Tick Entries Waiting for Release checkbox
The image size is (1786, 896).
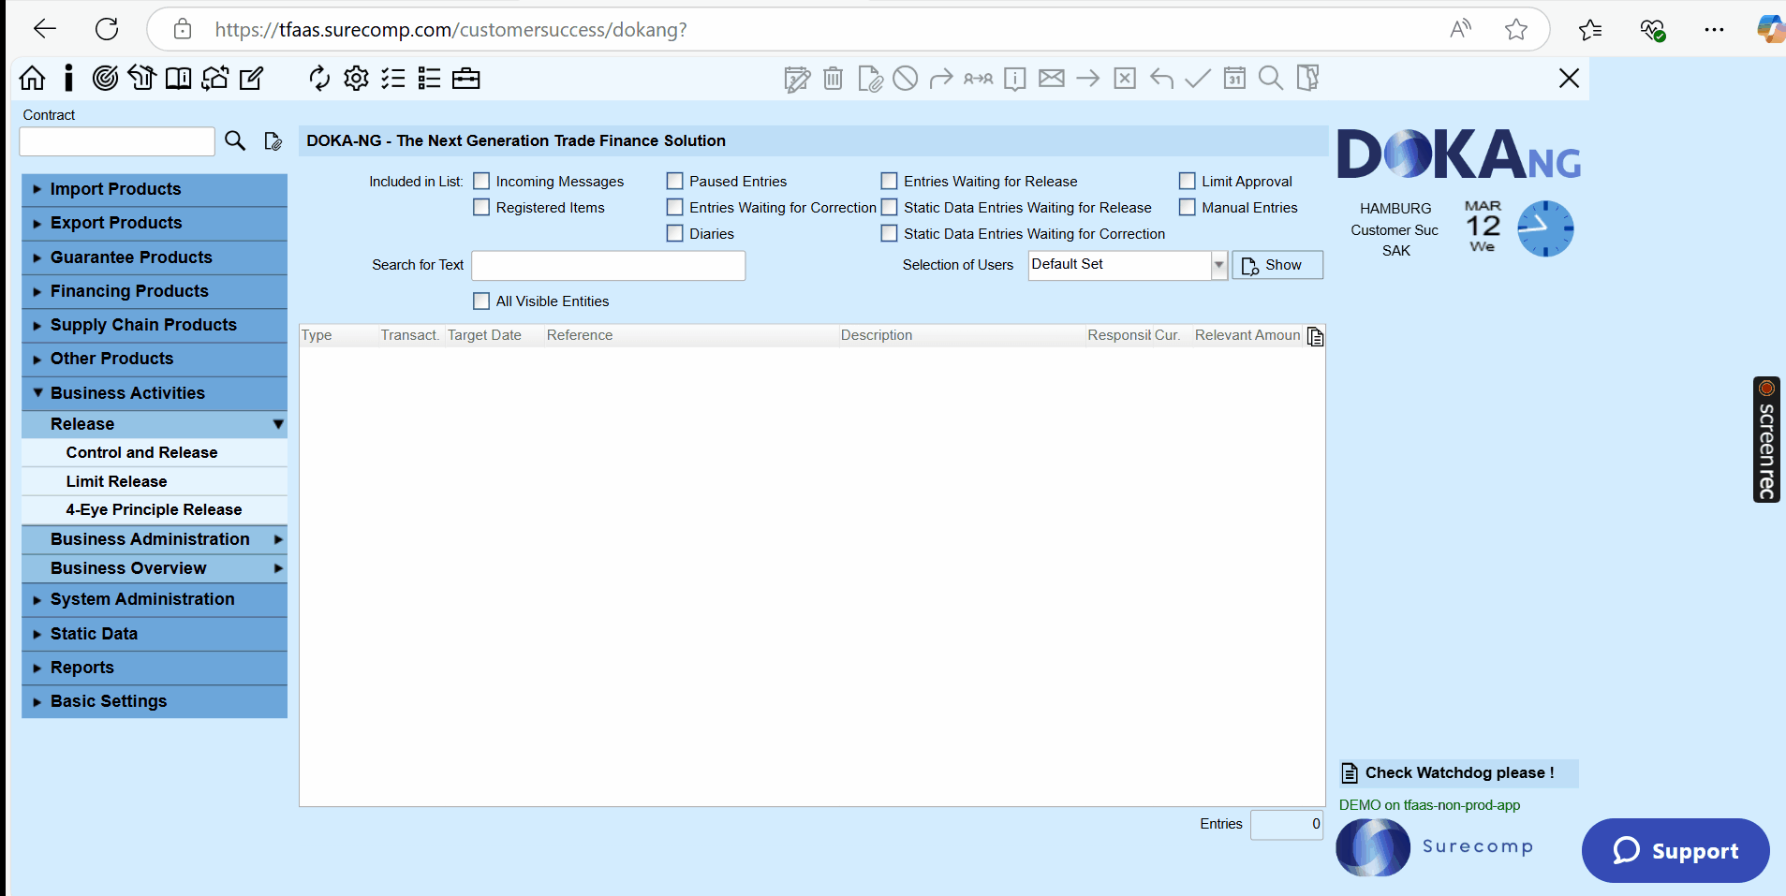(889, 181)
